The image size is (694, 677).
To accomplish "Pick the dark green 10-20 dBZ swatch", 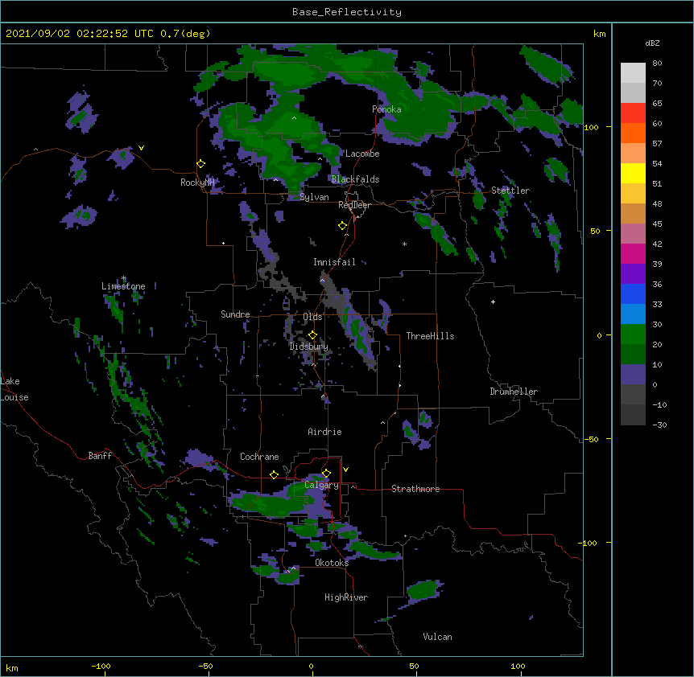I will tap(633, 355).
